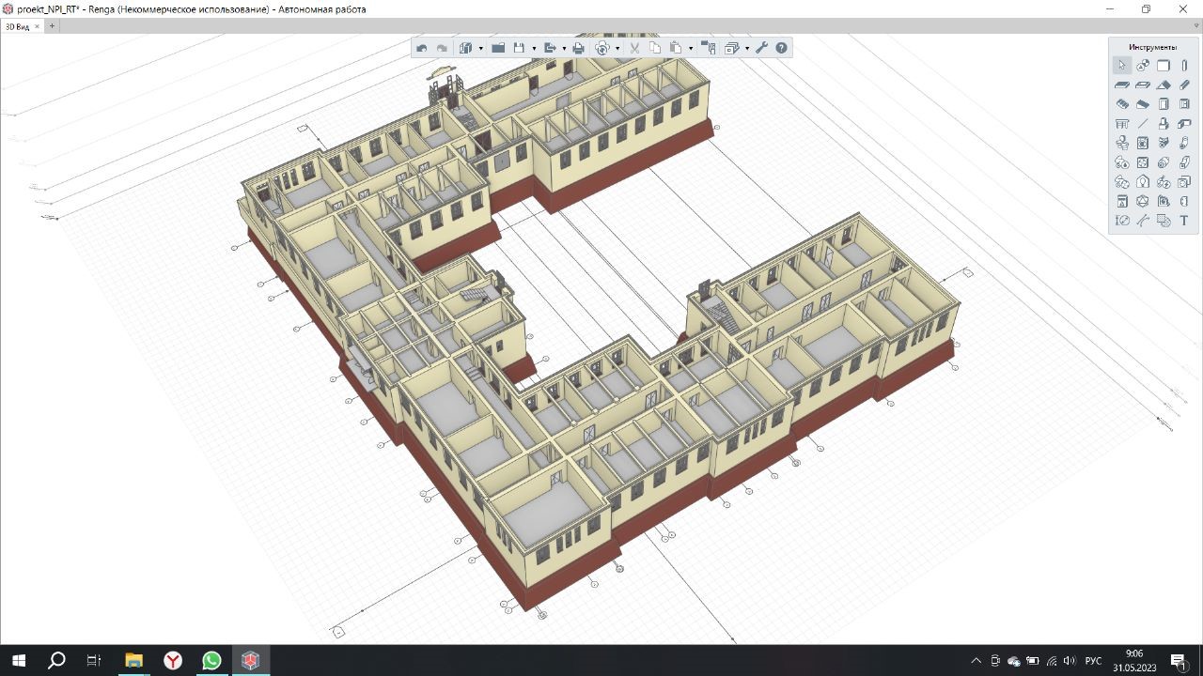The image size is (1203, 676).
Task: Open settings with the wrench icon
Action: click(x=761, y=48)
